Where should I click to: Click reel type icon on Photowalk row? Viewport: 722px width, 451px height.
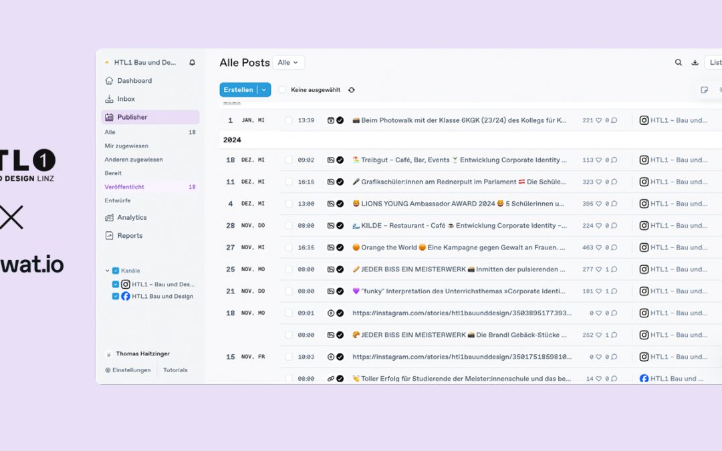coord(331,120)
